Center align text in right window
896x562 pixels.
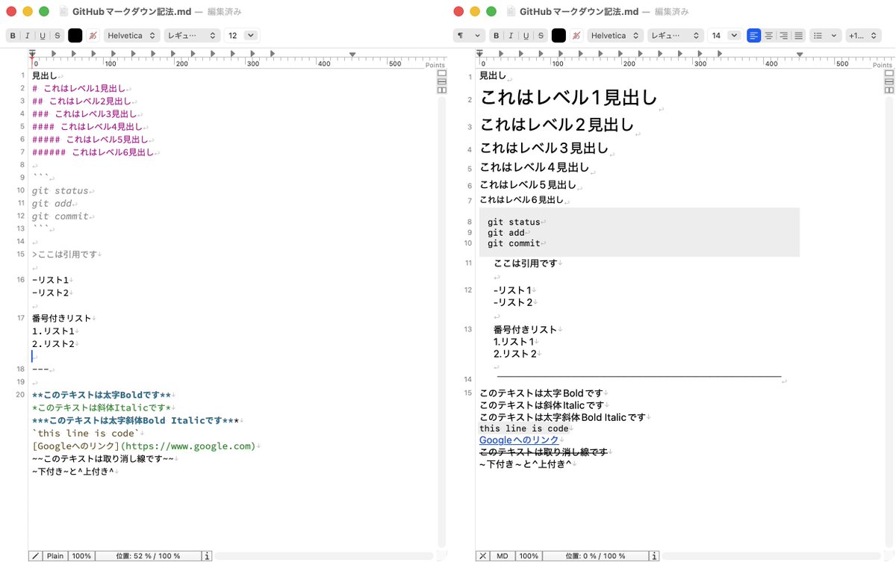pos(769,35)
